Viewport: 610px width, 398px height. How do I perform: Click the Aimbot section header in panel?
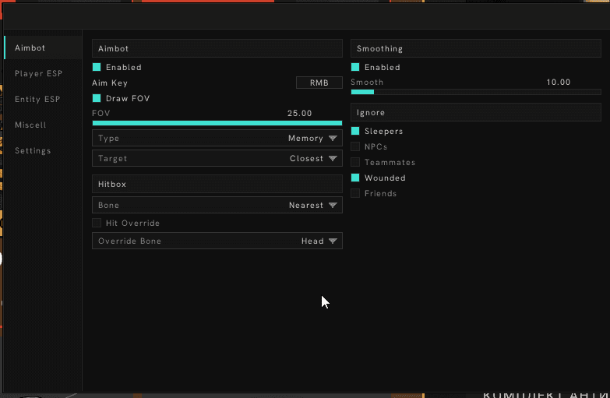click(x=217, y=48)
